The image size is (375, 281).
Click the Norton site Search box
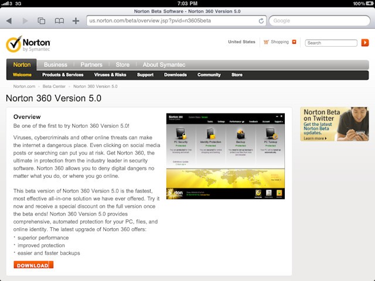(x=331, y=43)
